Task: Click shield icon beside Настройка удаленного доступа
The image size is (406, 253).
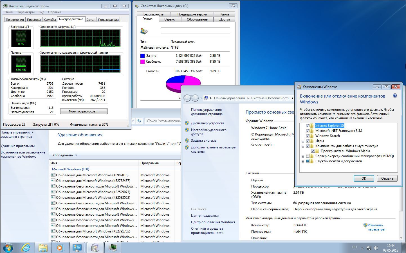Action: click(187, 130)
